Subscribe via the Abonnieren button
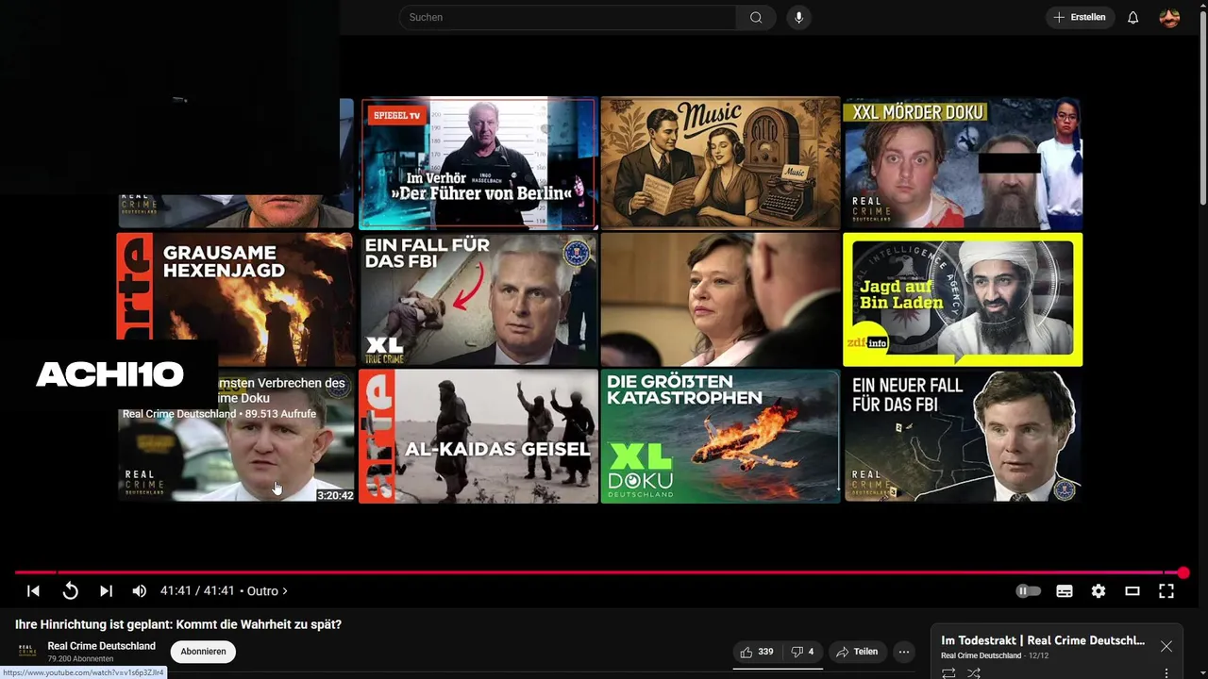The width and height of the screenshot is (1208, 679). pyautogui.click(x=203, y=652)
